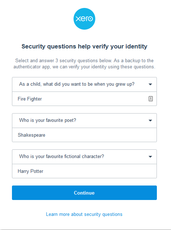Expand the favourite poet question arrow
Image resolution: width=171 pixels, height=230 pixels.
point(150,120)
